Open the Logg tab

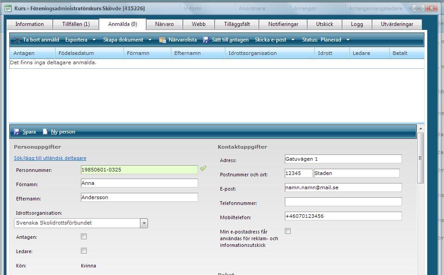coord(357,24)
